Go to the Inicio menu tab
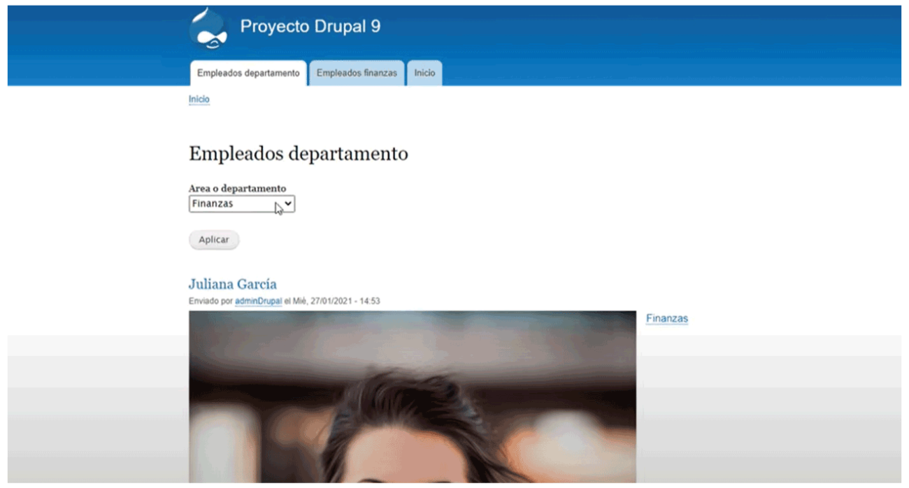Screen dimensions: 909x488 (x=424, y=73)
